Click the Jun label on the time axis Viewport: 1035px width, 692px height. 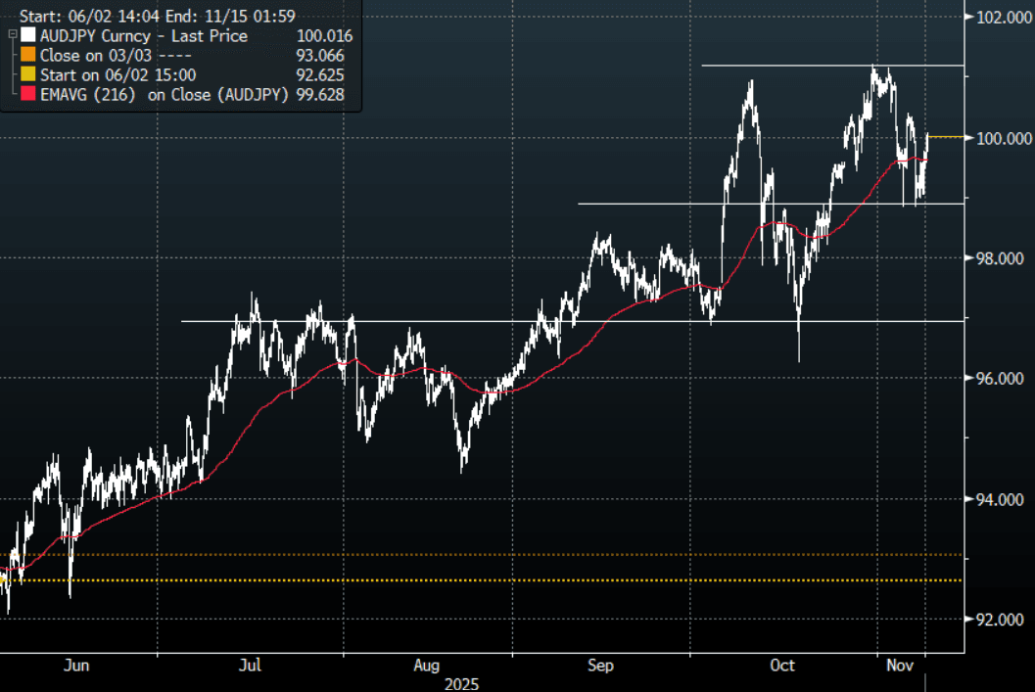(x=75, y=666)
